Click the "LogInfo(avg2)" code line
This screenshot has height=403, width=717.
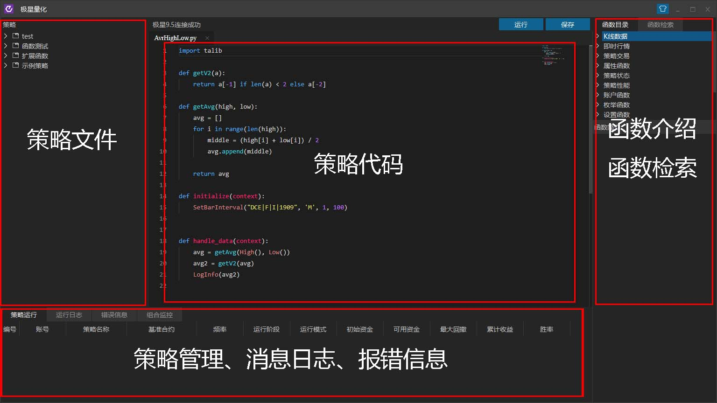(x=216, y=274)
